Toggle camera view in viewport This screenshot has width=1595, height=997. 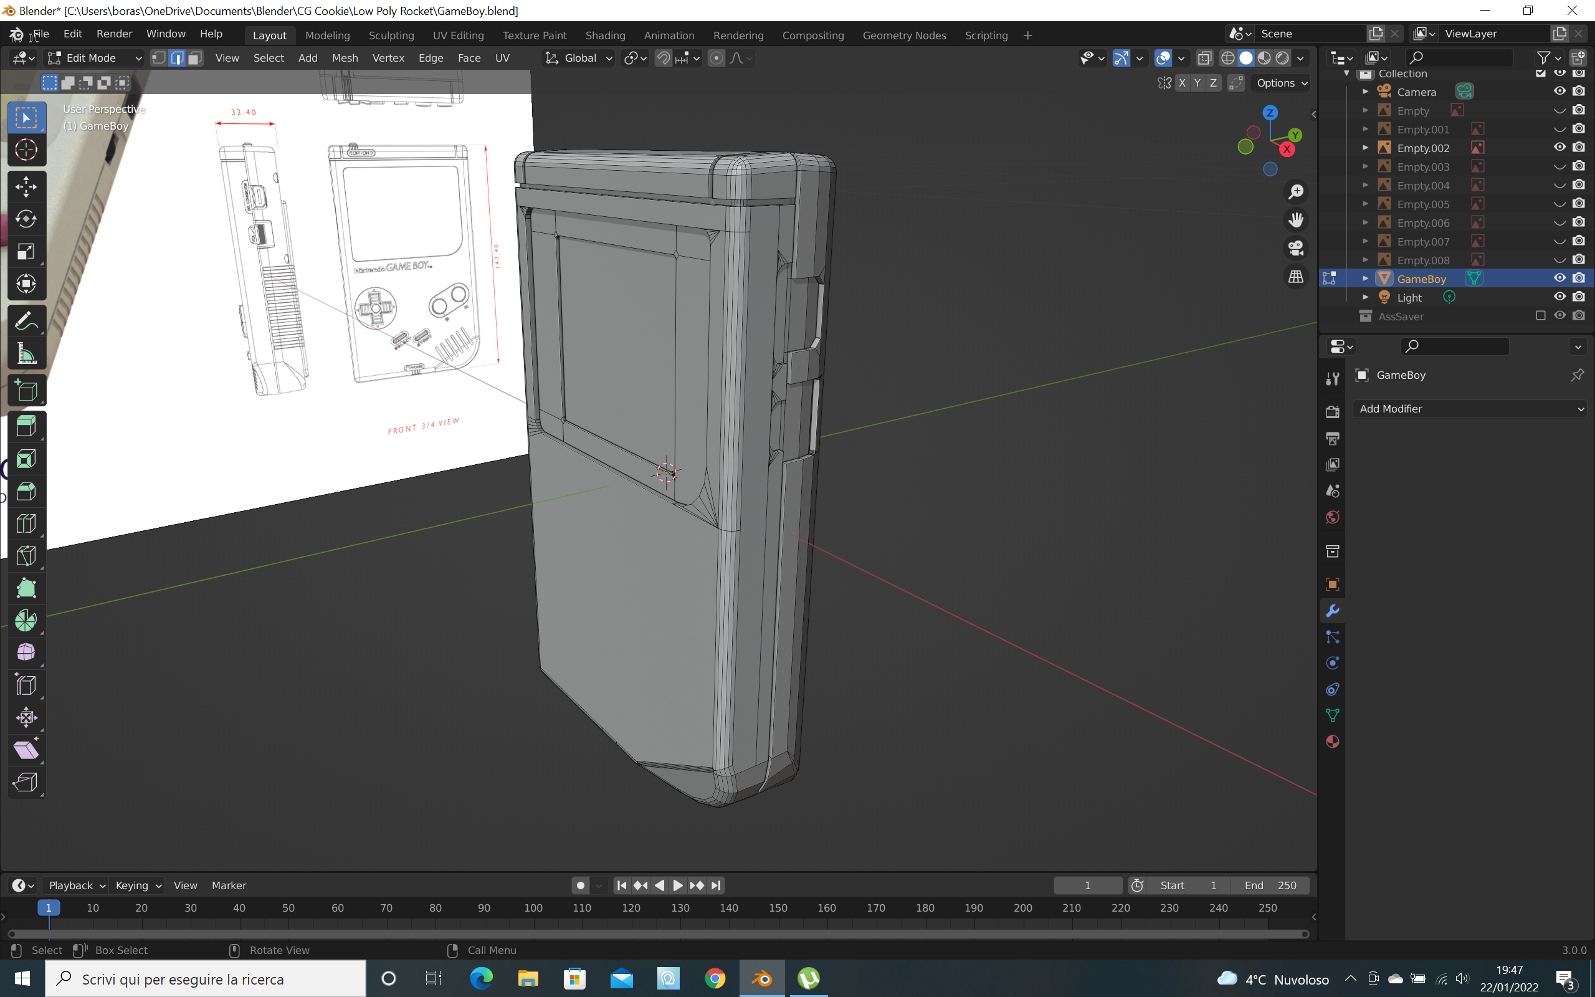(x=1296, y=248)
